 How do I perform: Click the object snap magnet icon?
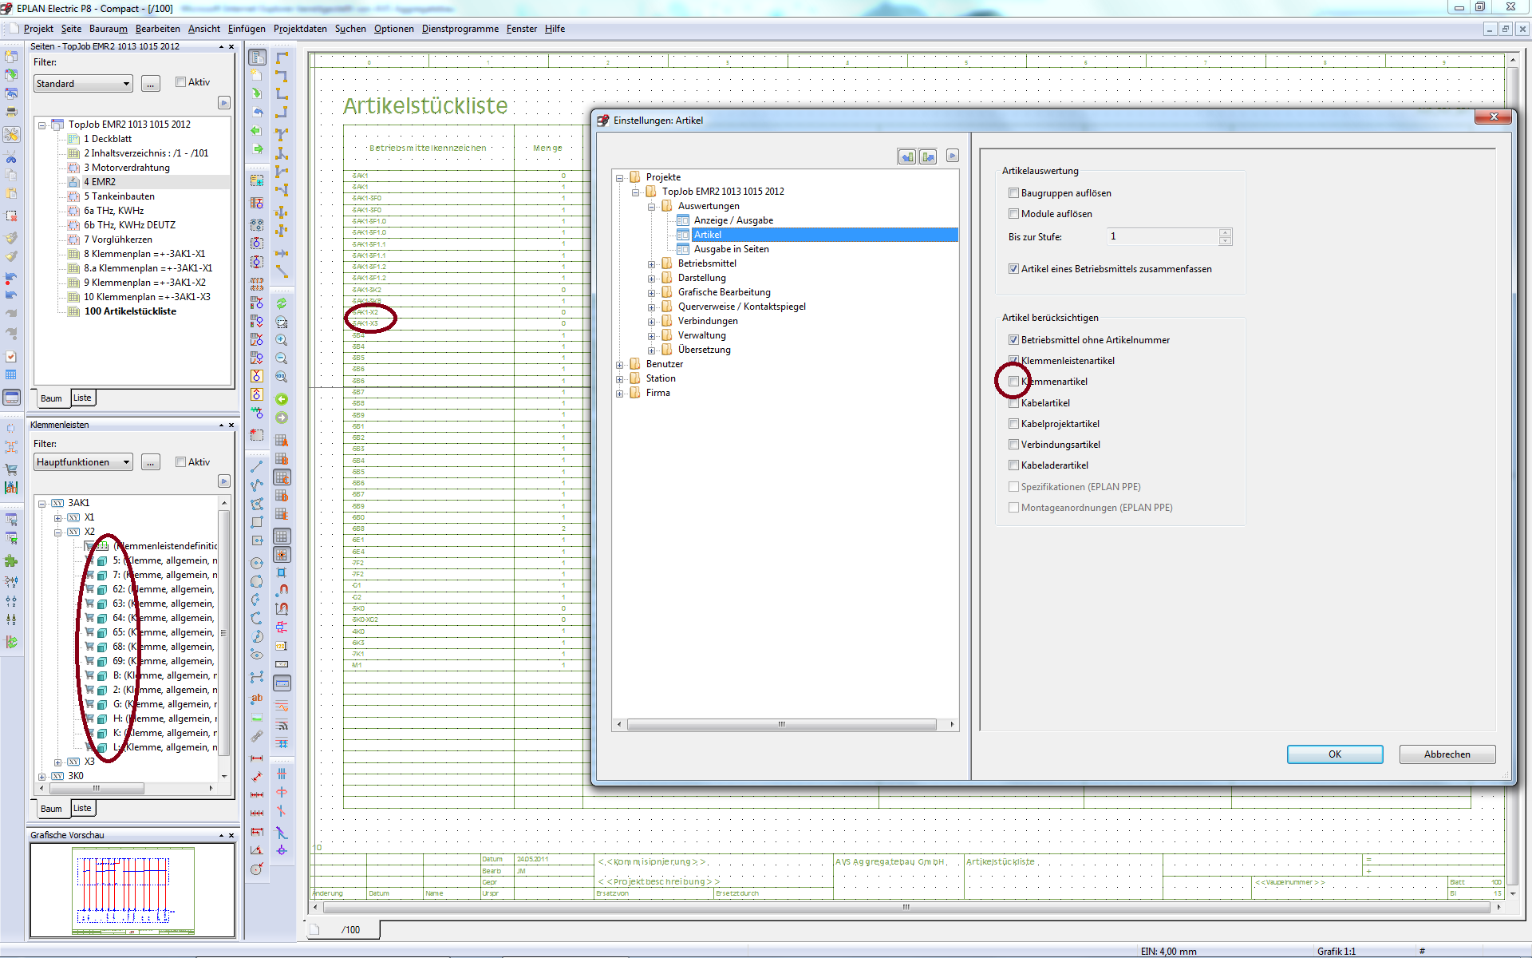click(x=282, y=591)
